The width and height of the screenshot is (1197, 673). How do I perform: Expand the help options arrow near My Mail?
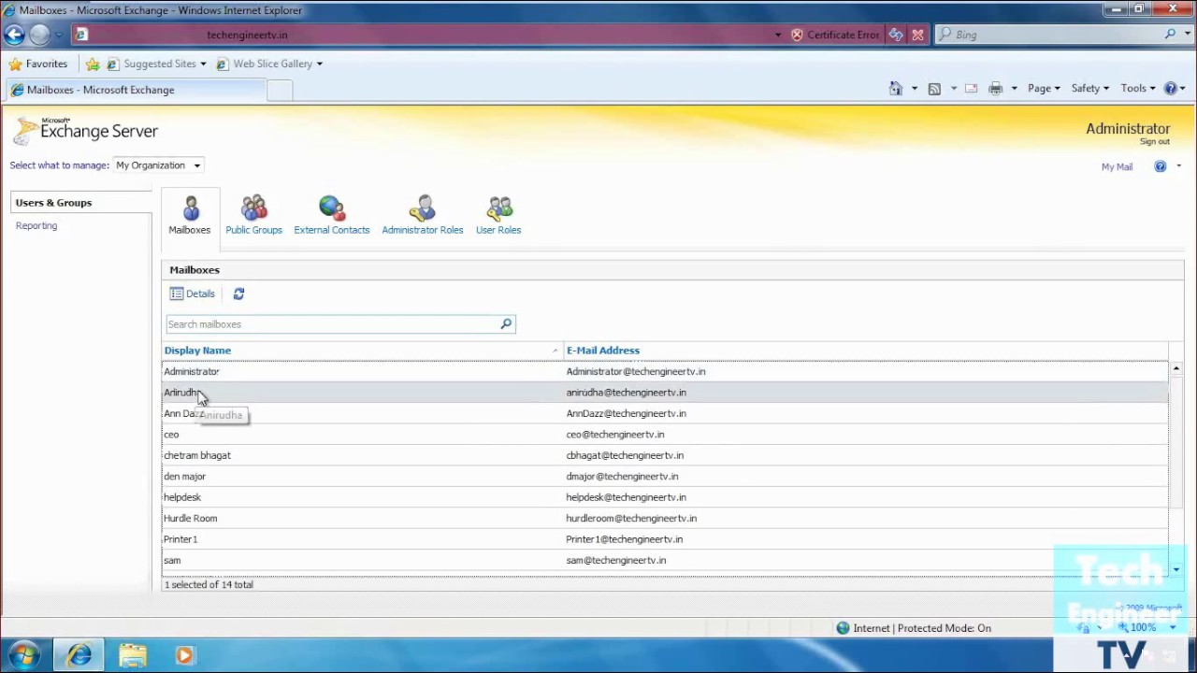1178,166
